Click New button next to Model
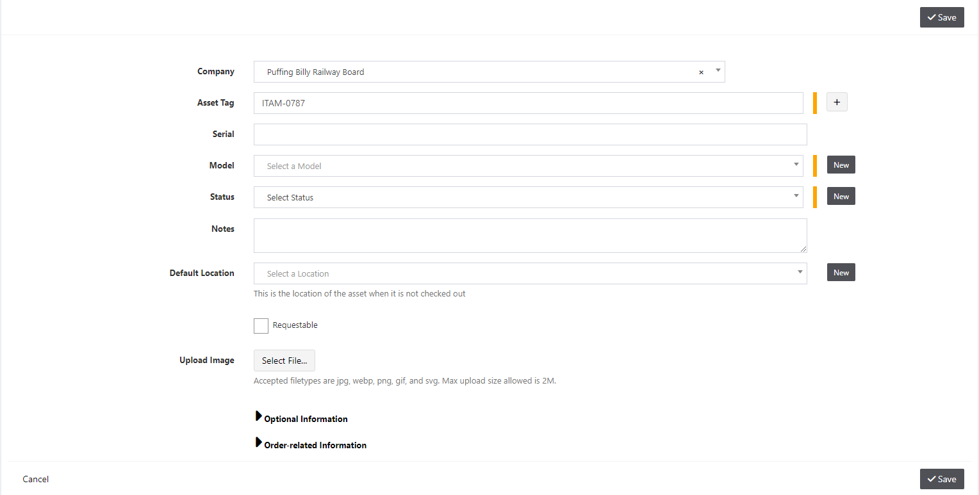The height and width of the screenshot is (495, 979). coord(841,165)
